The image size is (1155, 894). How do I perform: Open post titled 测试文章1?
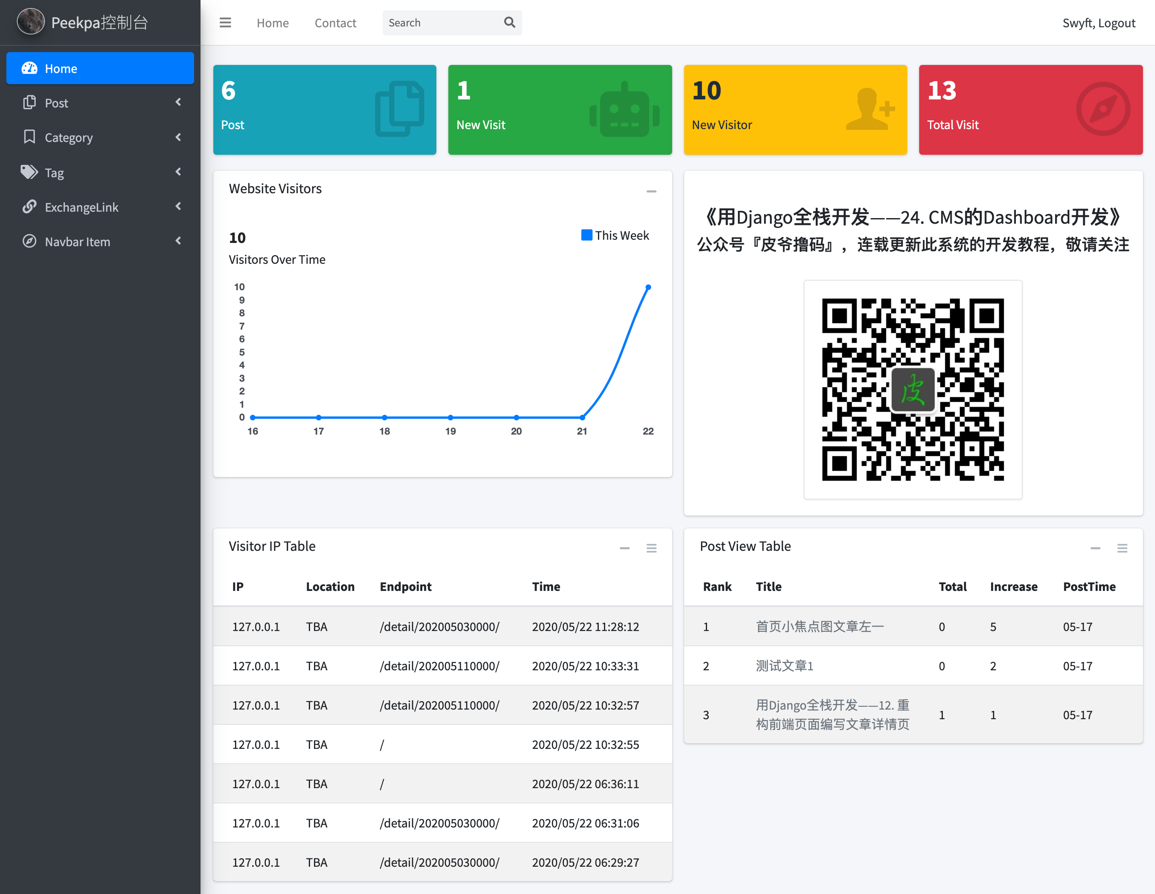pos(784,665)
